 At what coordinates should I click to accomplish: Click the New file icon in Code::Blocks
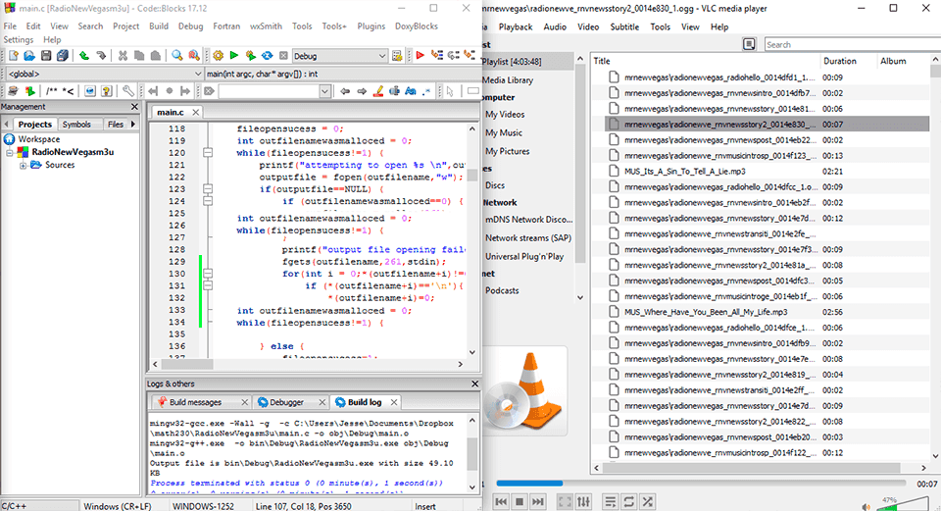13,56
